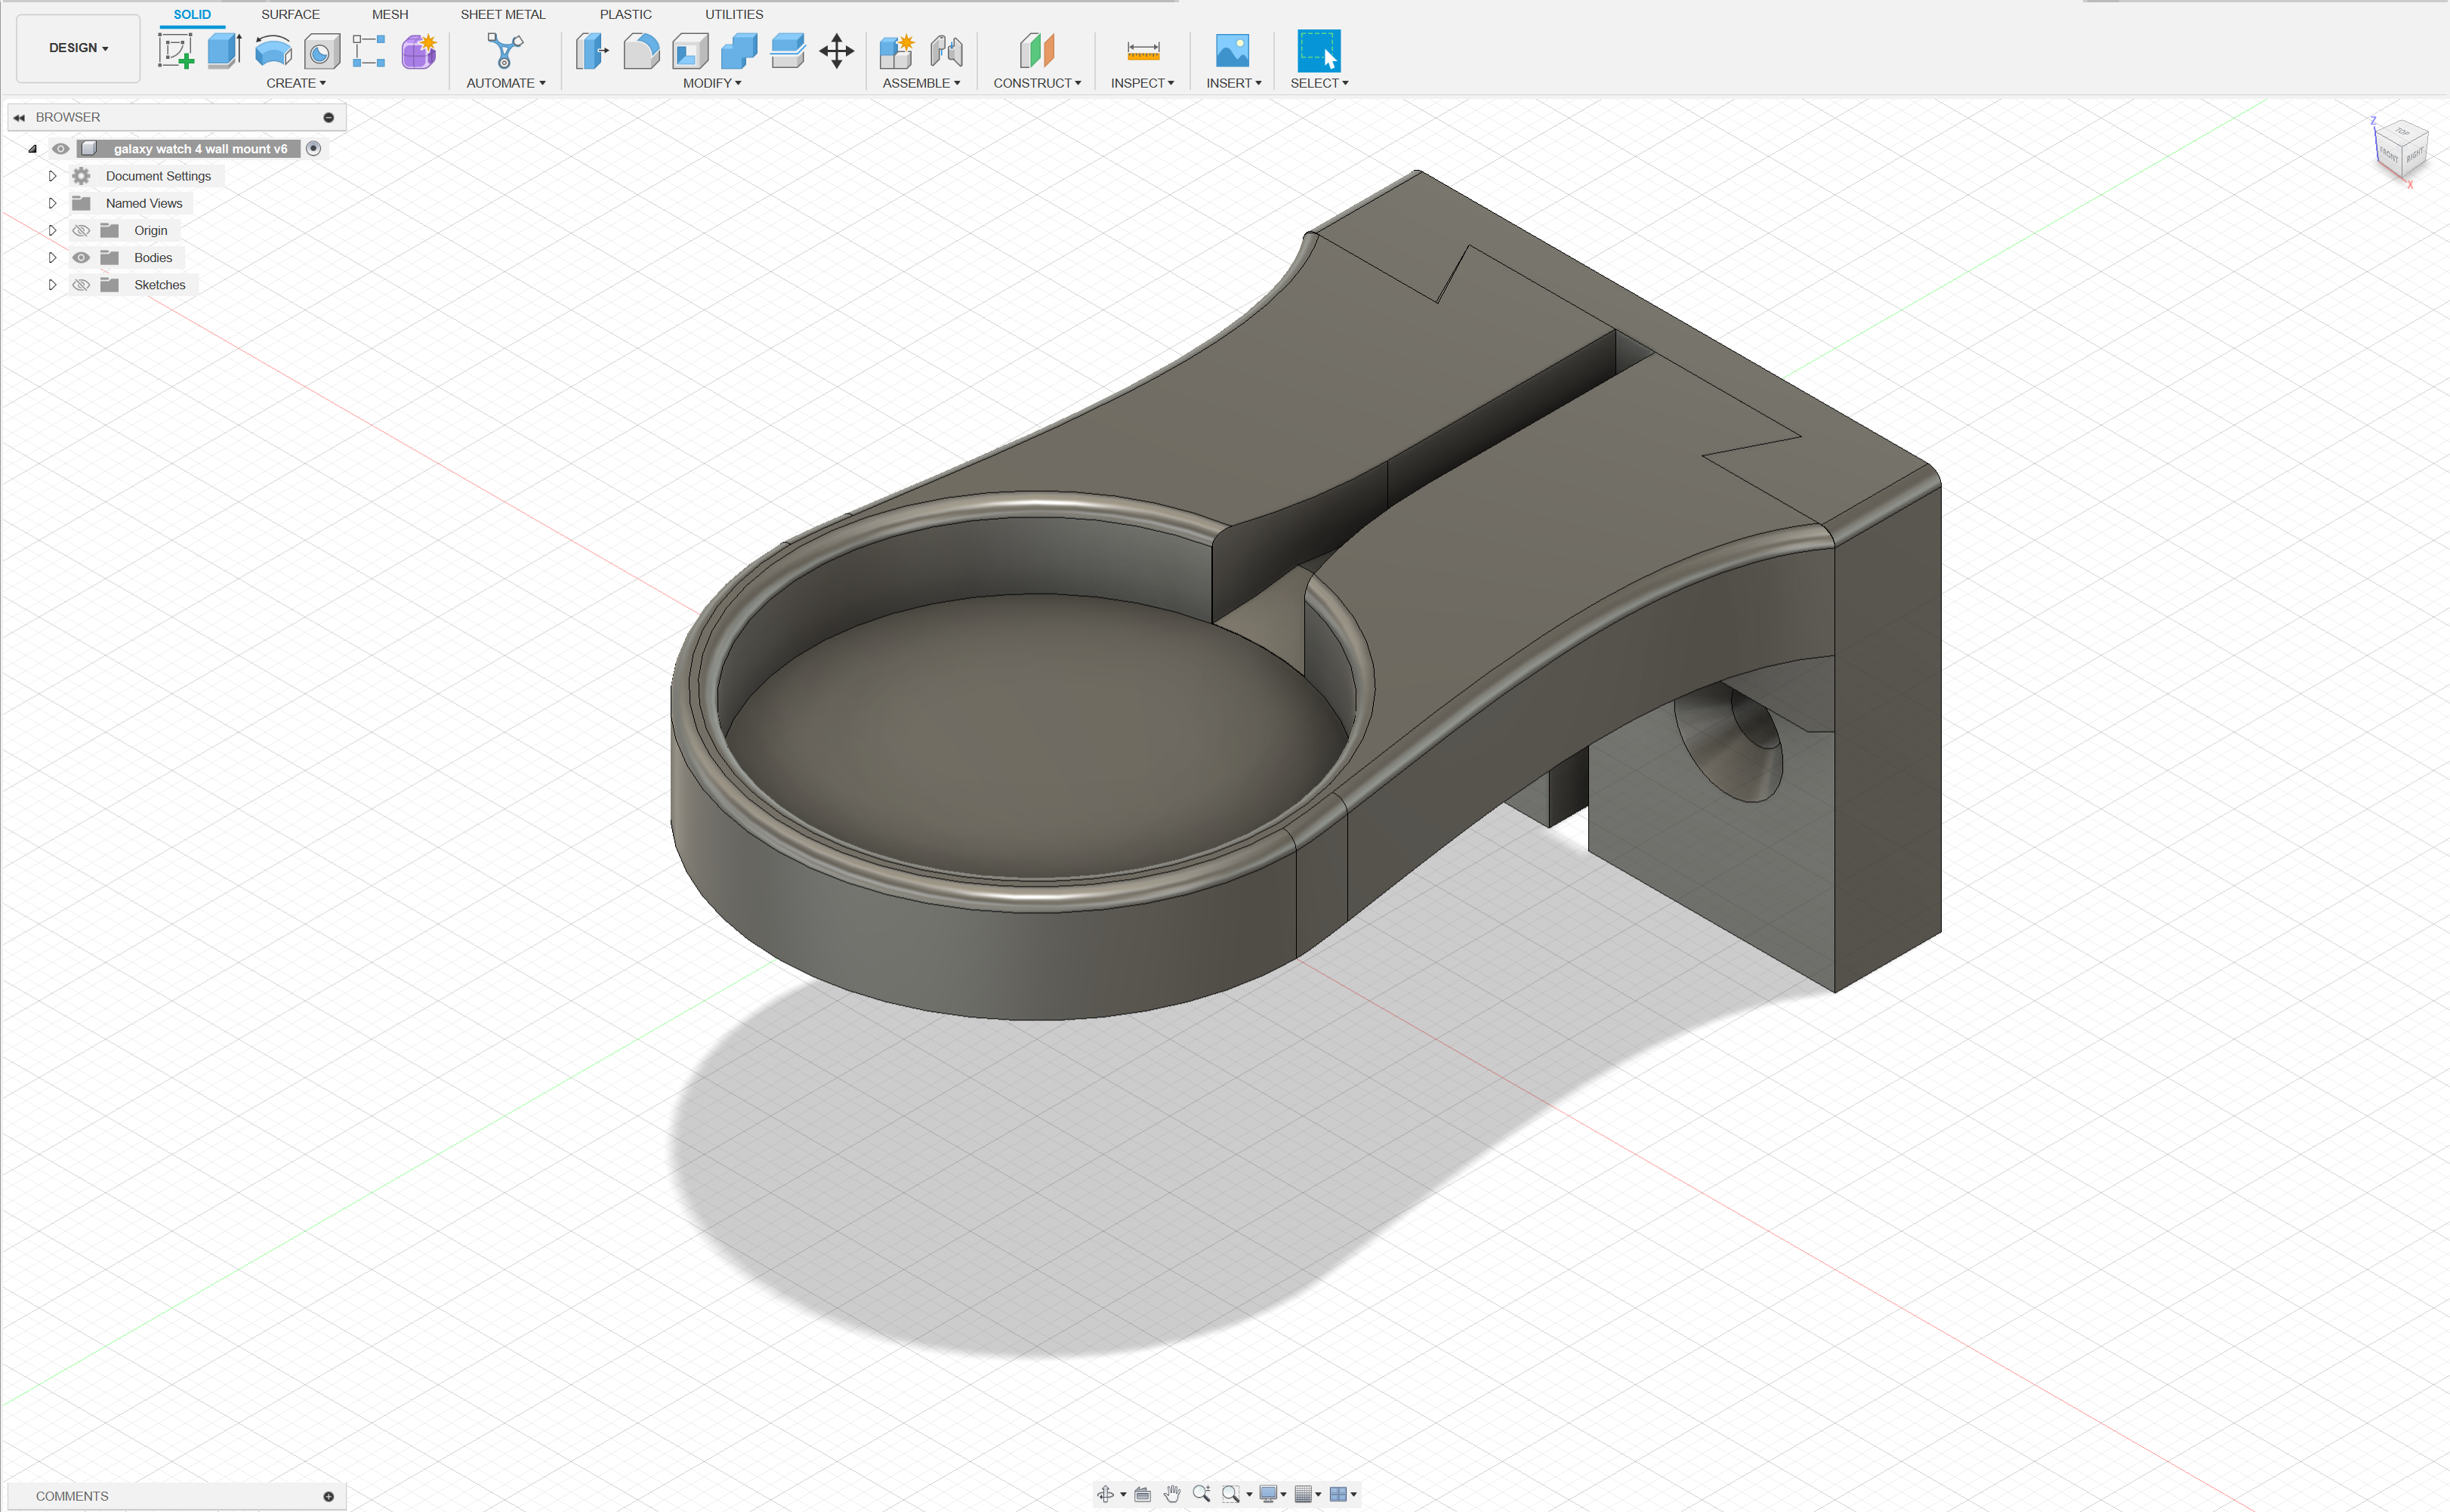Expand the Document Settings node
The width and height of the screenshot is (2450, 1512).
click(x=52, y=176)
